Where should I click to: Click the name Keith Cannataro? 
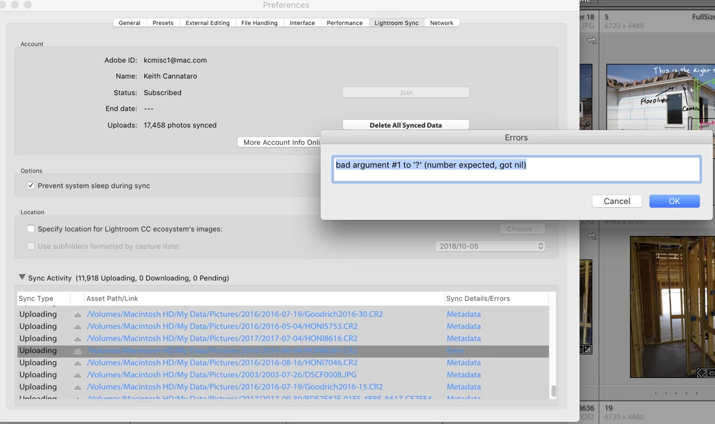coord(170,76)
